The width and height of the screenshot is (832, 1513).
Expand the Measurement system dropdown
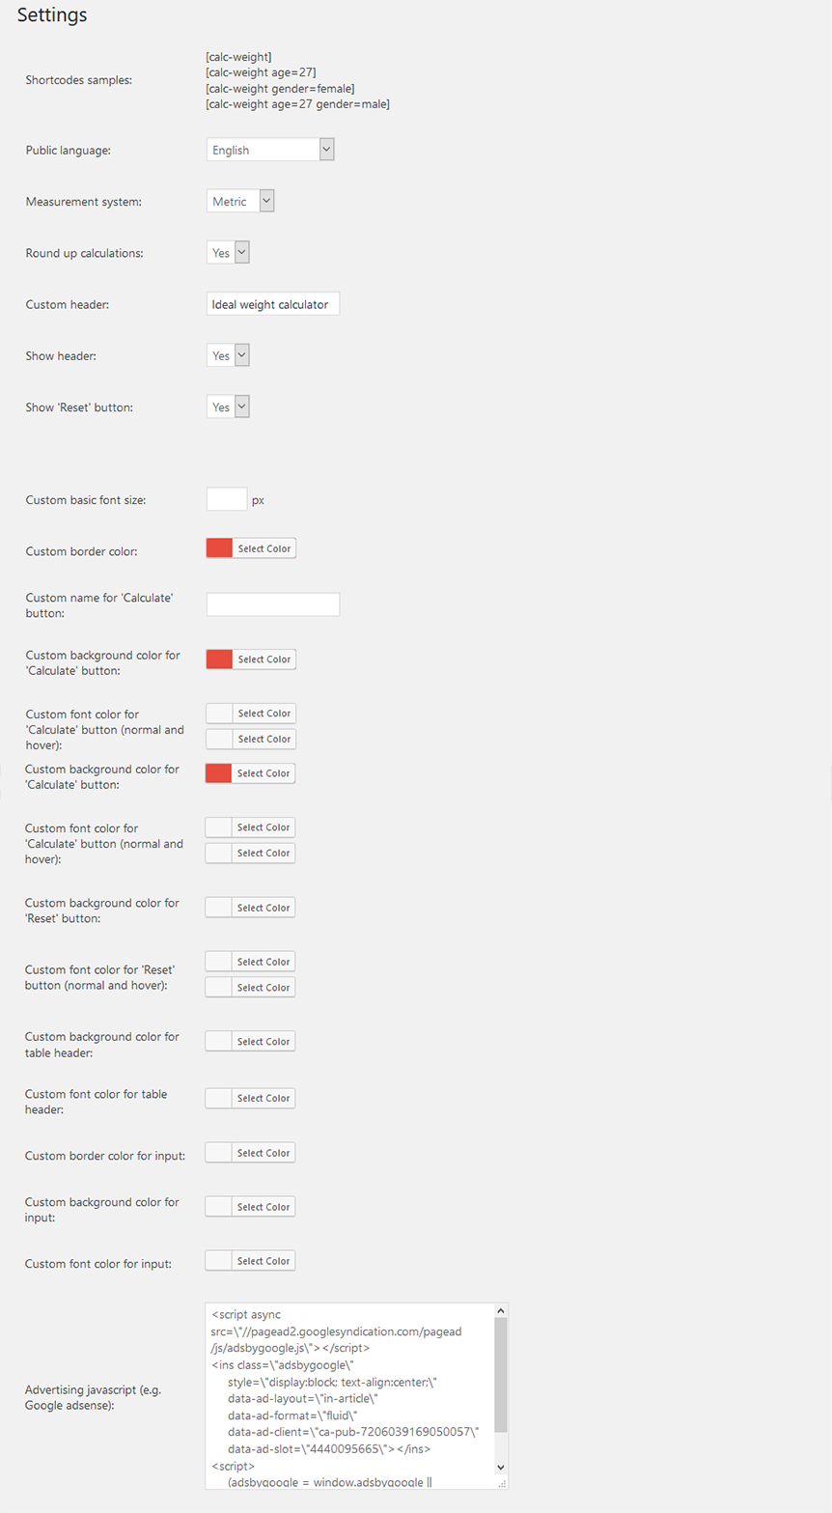tap(240, 201)
